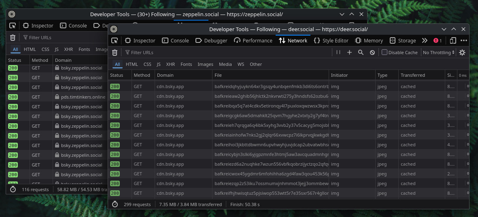
Task: Open the network search magnifier icon
Action: [x=361, y=53]
